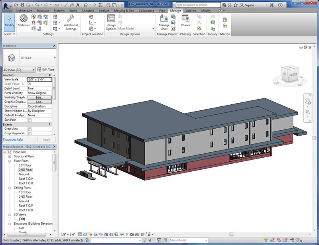
Task: Switch to the Architecture ribbon tab
Action: point(24,11)
